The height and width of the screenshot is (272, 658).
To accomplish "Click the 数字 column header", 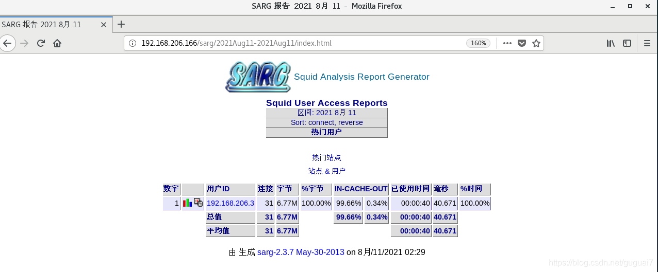I will tap(172, 189).
